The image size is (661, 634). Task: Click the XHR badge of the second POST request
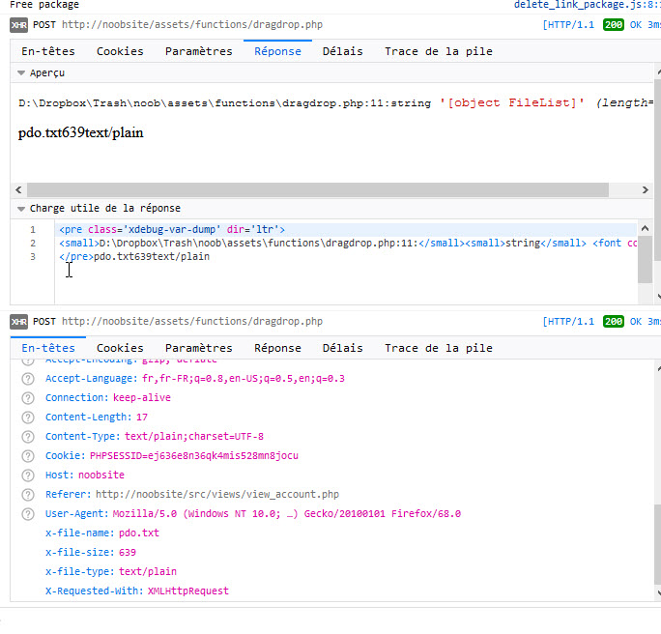tap(19, 322)
